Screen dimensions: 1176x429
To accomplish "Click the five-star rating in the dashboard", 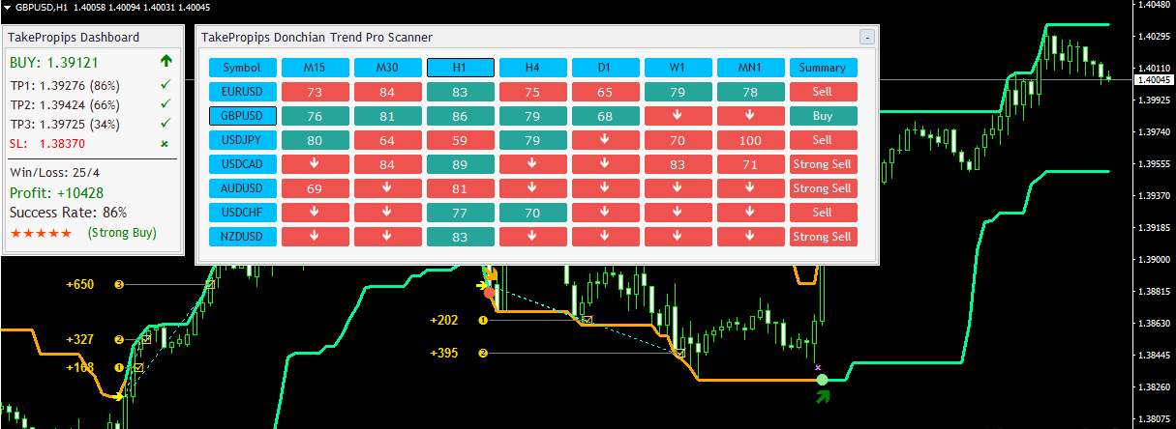I will [41, 233].
